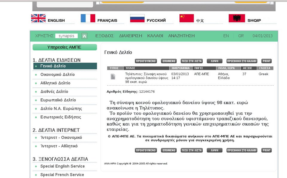
Task: Choose the Russian flag icon
Action: tap(137, 18)
